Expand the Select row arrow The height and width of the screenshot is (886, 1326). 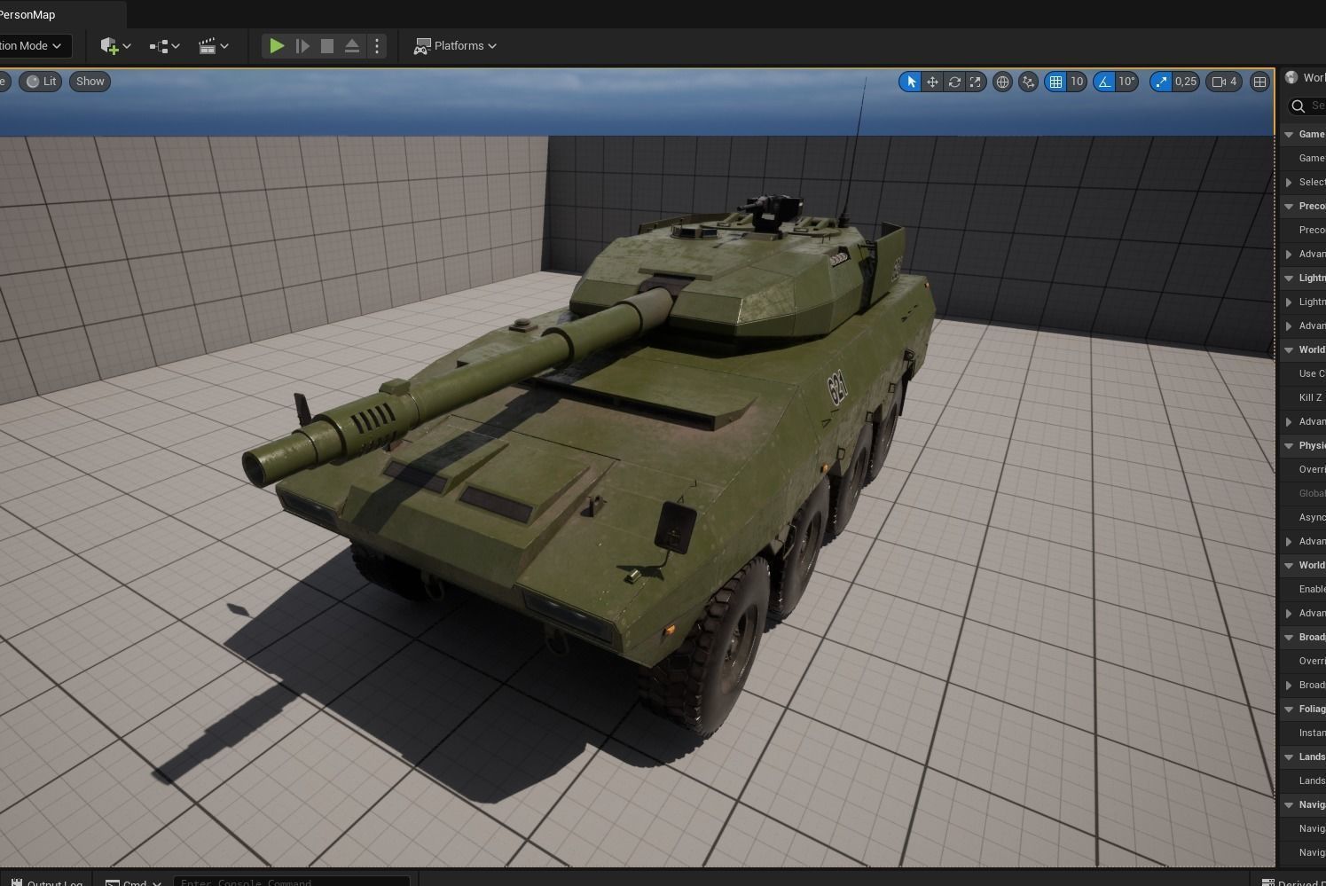[1289, 183]
